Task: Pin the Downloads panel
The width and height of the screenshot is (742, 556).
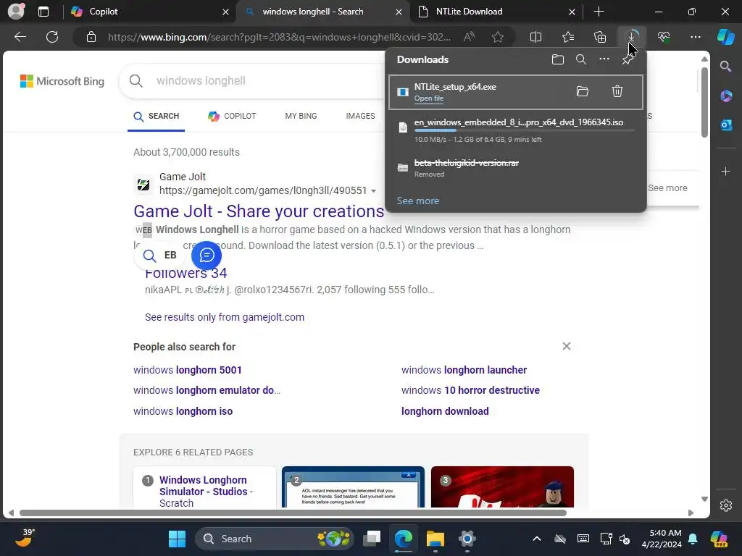Action: pos(628,59)
